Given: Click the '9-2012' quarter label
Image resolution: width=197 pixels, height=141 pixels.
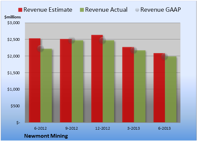Looking at the screenshot, I should (x=72, y=128).
